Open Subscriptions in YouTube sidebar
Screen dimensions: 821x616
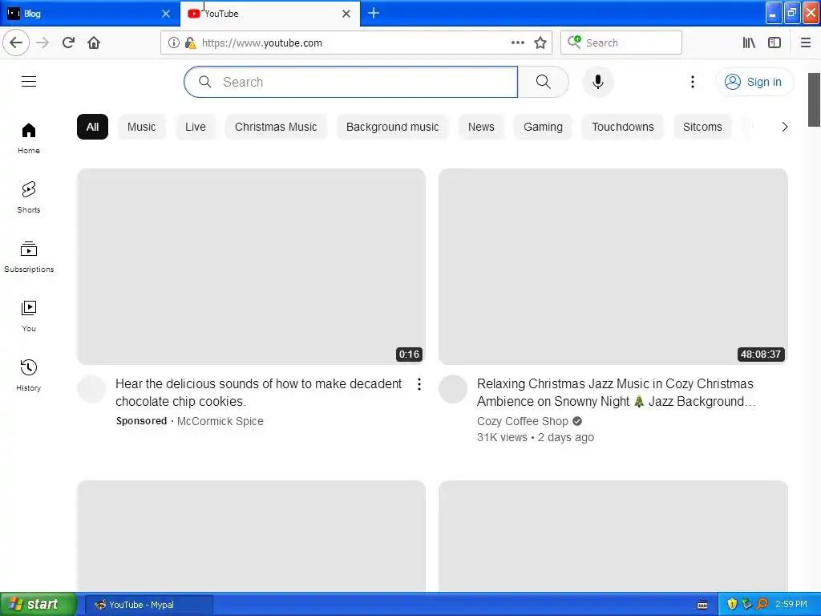[x=29, y=257]
